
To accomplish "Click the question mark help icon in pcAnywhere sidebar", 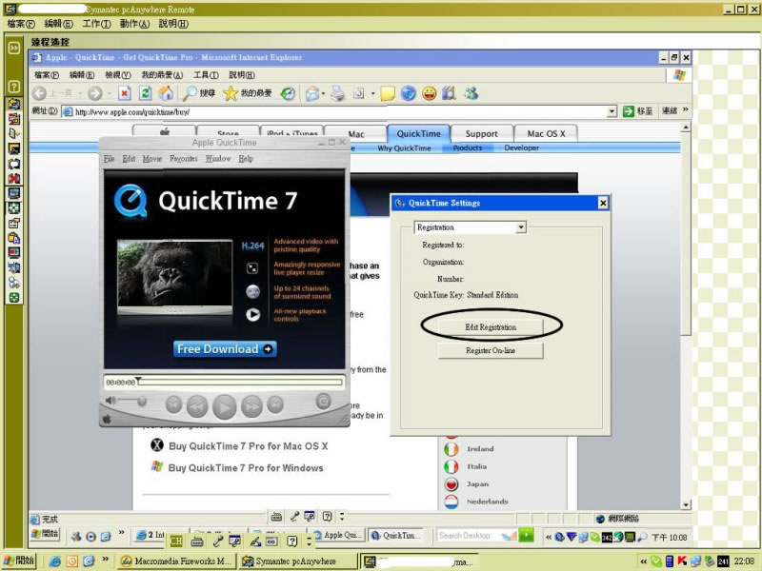I will pyautogui.click(x=14, y=87).
